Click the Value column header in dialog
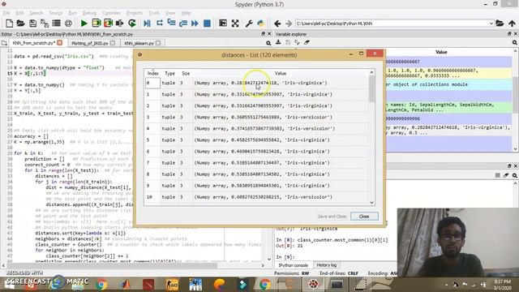The width and height of the screenshot is (519, 292). [281, 74]
